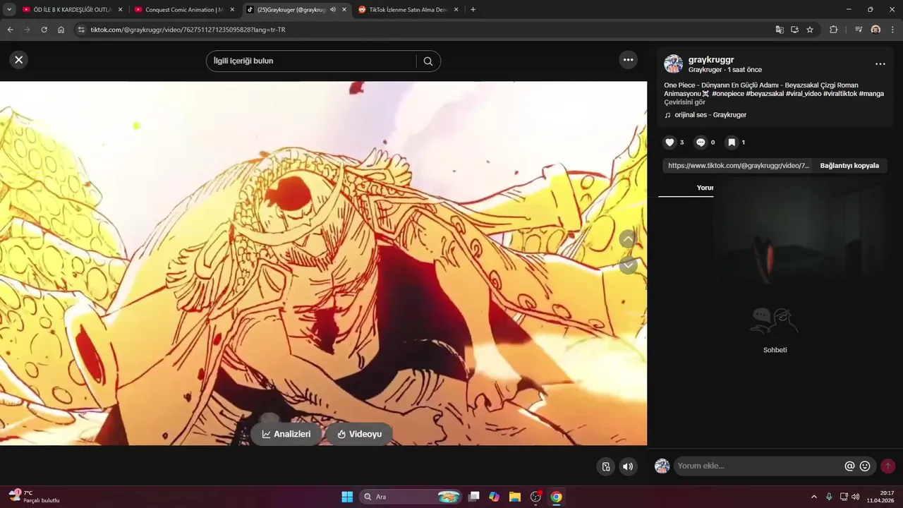Click 'Bağlantıyı kopyala' button
This screenshot has width=903, height=508.
[x=849, y=166]
